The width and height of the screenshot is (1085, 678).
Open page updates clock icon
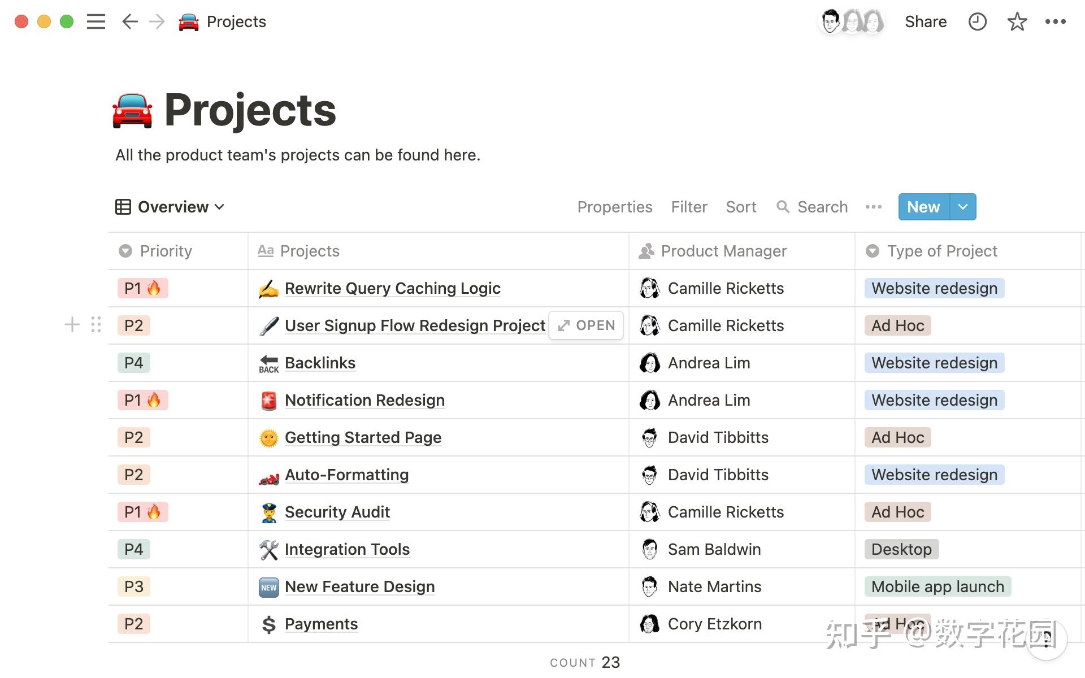977,21
